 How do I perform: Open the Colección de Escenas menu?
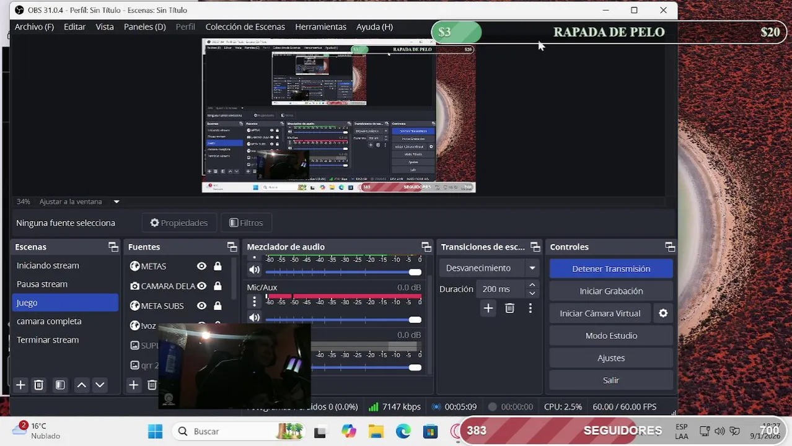(x=245, y=27)
